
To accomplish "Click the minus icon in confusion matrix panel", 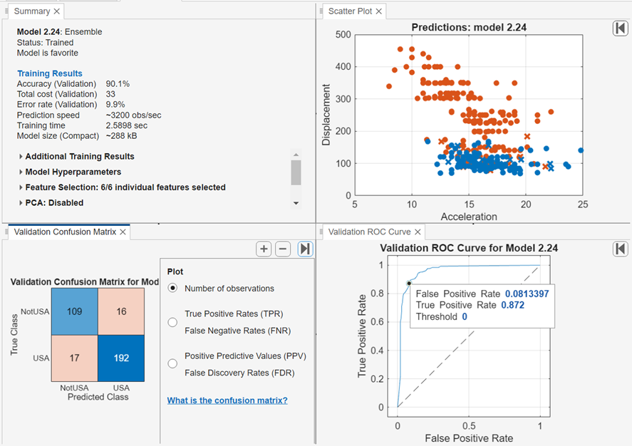I will [x=283, y=249].
